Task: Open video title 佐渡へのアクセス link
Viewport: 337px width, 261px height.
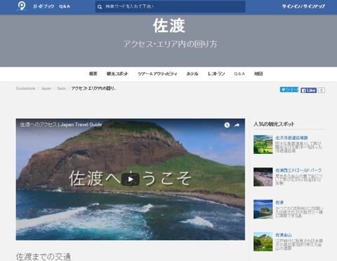Action: pos(61,125)
